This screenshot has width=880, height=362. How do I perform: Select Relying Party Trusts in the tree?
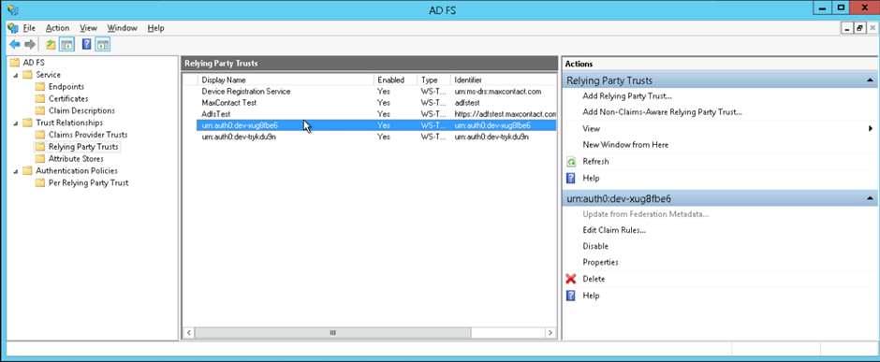(x=83, y=147)
